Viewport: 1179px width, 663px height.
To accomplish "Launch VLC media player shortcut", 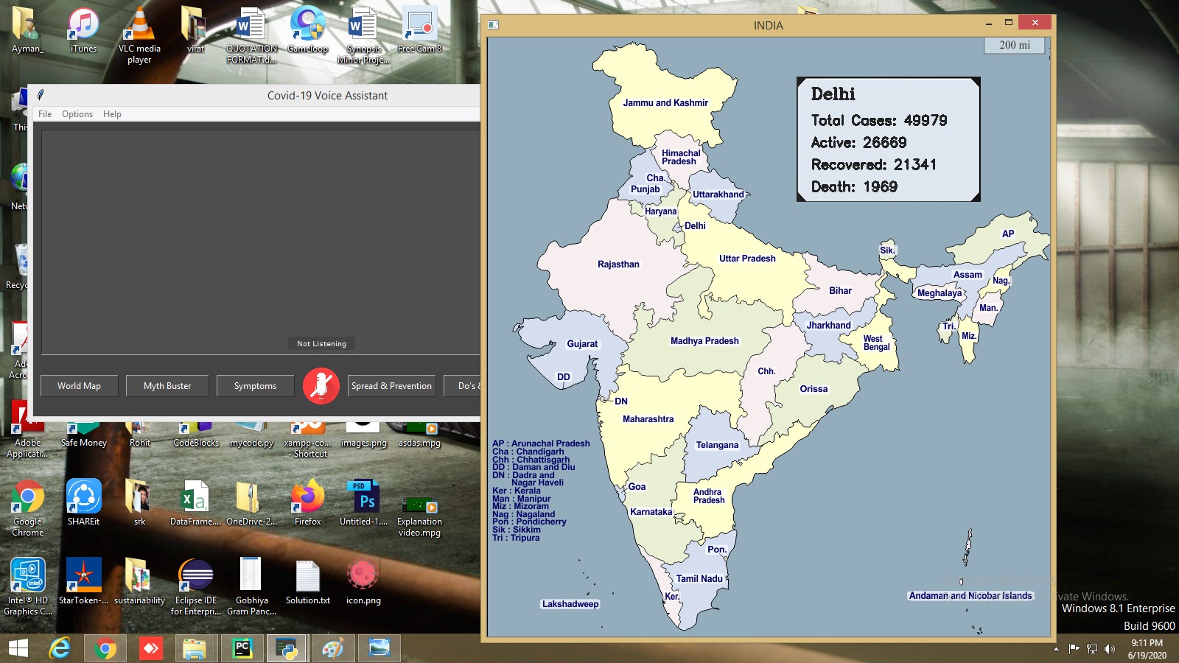I will coord(139,35).
